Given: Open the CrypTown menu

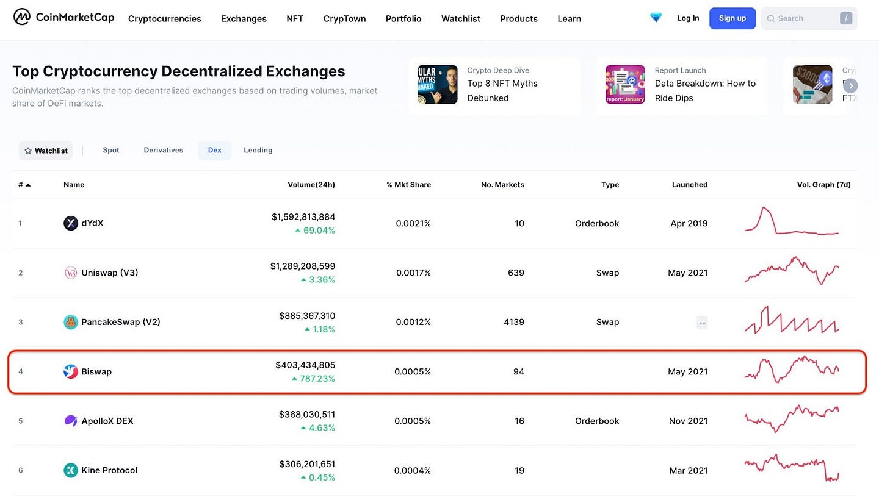Looking at the screenshot, I should point(344,18).
